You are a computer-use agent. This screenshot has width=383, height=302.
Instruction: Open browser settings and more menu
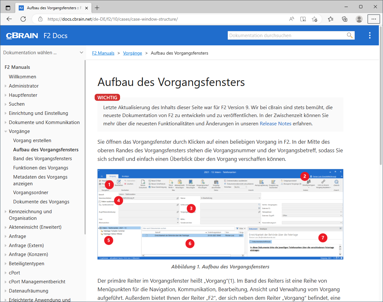[x=374, y=19]
